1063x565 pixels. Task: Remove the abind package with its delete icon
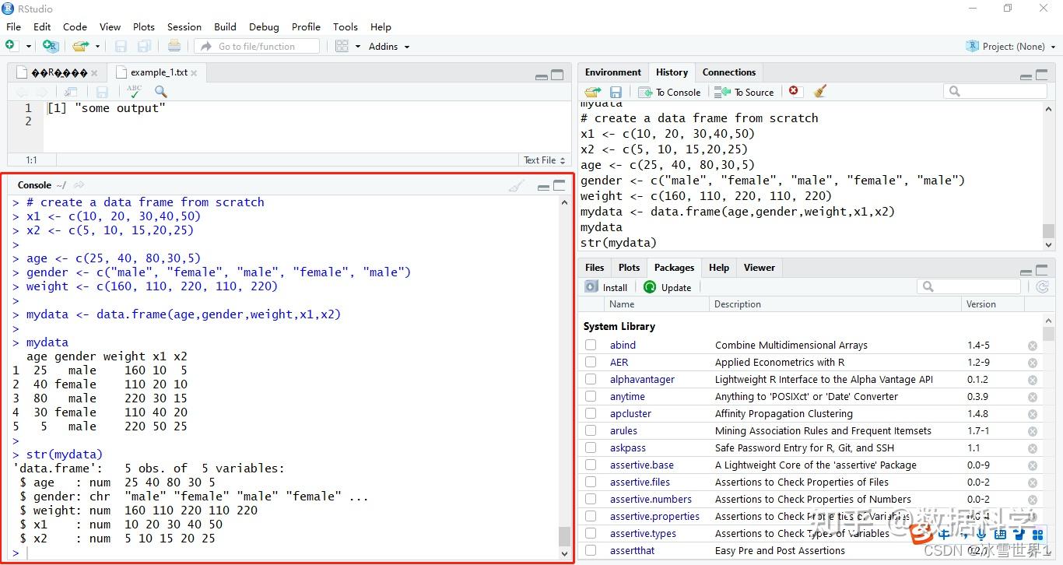[1033, 346]
